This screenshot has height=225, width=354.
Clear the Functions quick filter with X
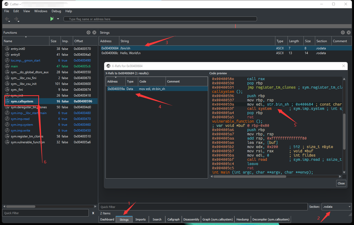[x=93, y=213]
